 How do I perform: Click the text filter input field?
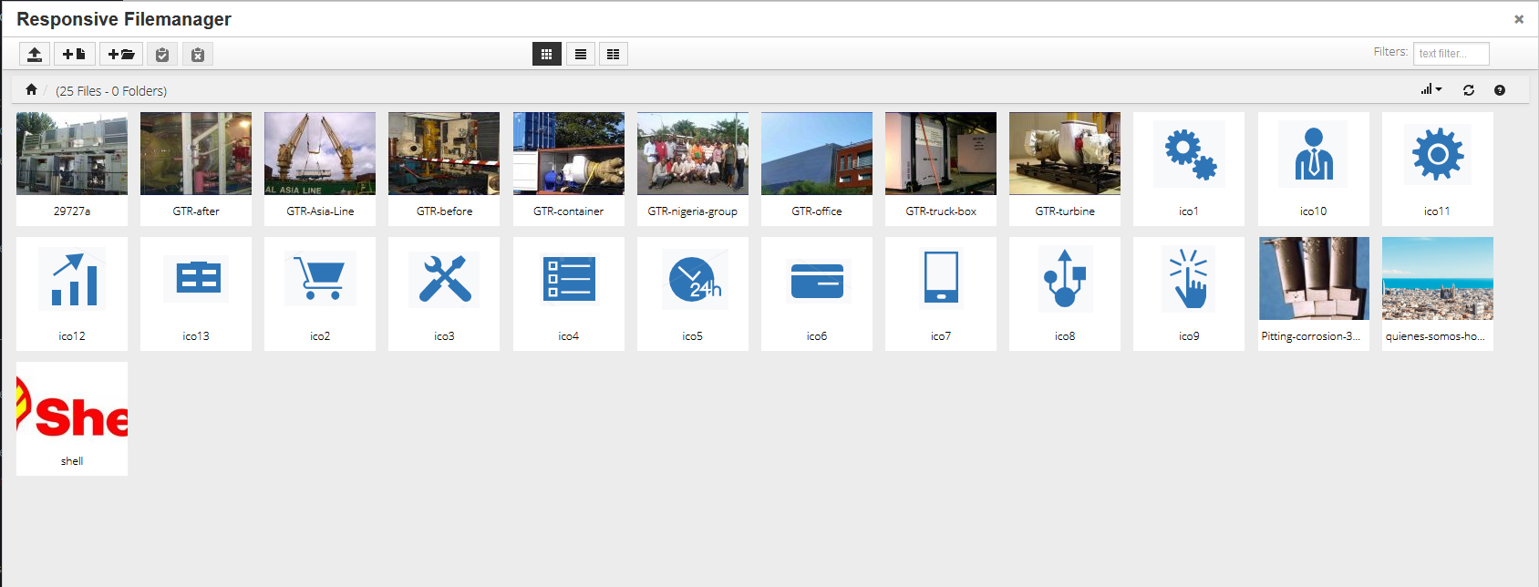click(x=1451, y=54)
